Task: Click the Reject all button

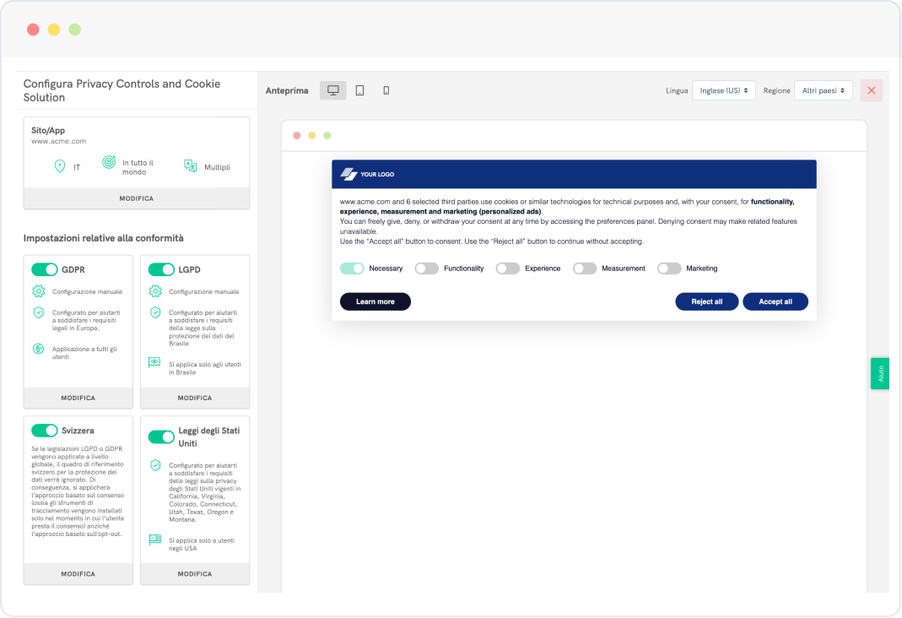Action: (x=706, y=301)
